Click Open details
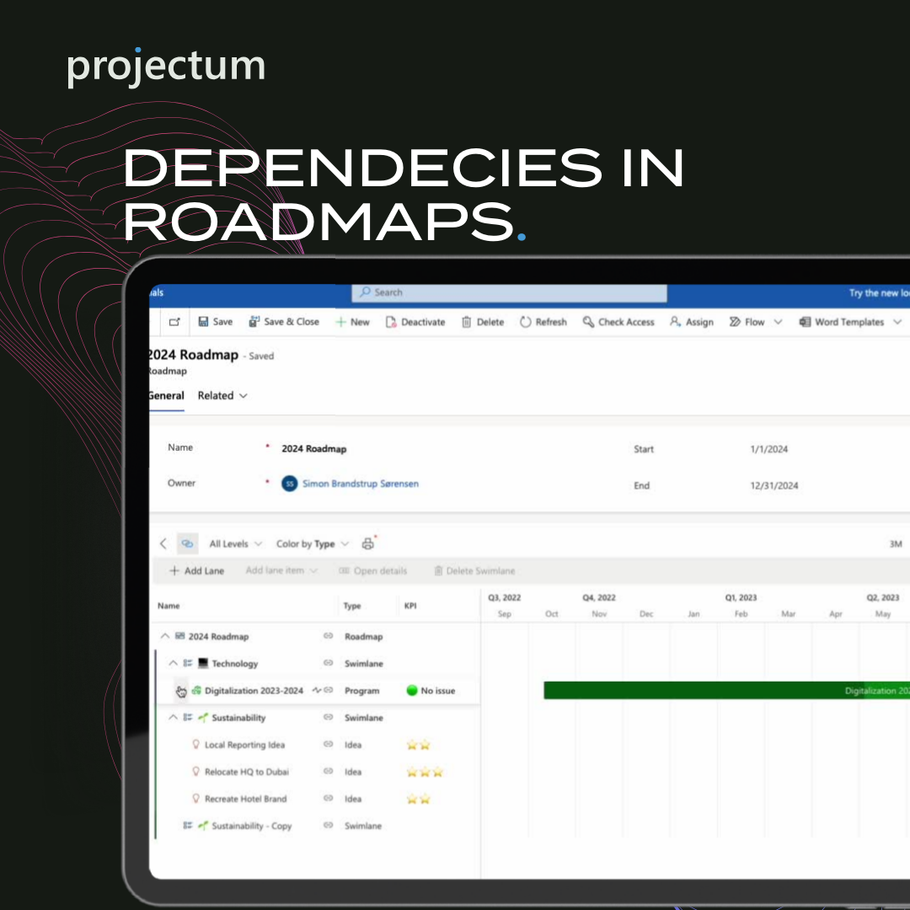 pyautogui.click(x=372, y=570)
